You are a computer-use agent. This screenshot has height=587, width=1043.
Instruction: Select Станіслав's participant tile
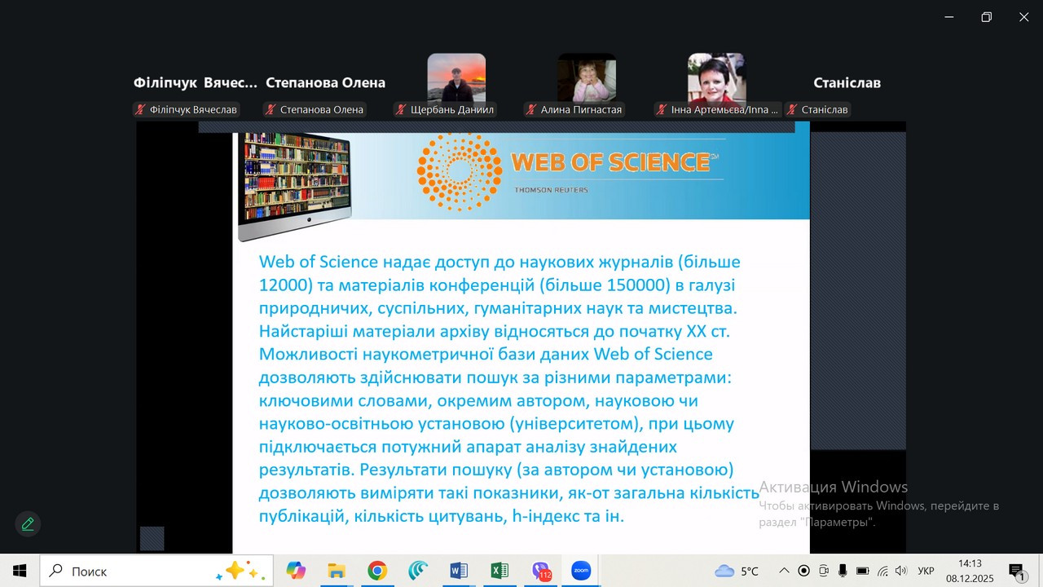[847, 83]
